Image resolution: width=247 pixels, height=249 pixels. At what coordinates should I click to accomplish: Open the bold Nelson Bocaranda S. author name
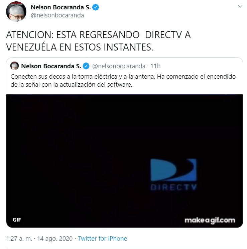tap(61, 7)
